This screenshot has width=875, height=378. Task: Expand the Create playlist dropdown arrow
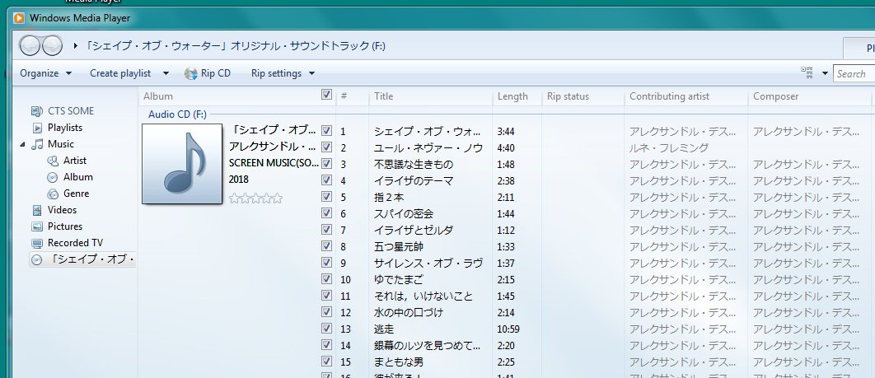click(166, 73)
